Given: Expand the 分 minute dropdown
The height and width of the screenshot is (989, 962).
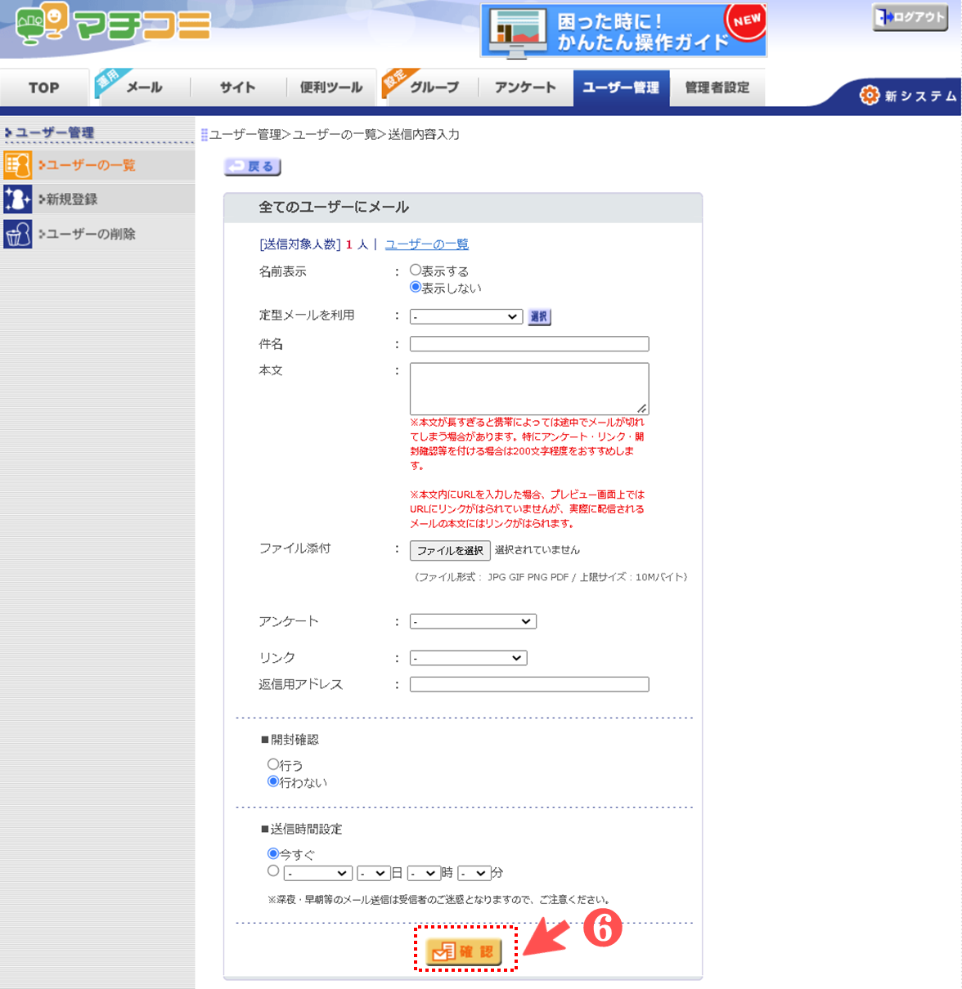Looking at the screenshot, I should (474, 873).
